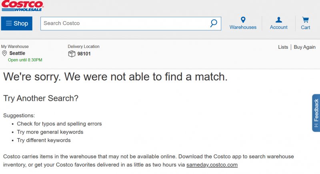
Task: Click the Cart label text
Action: coord(306,28)
